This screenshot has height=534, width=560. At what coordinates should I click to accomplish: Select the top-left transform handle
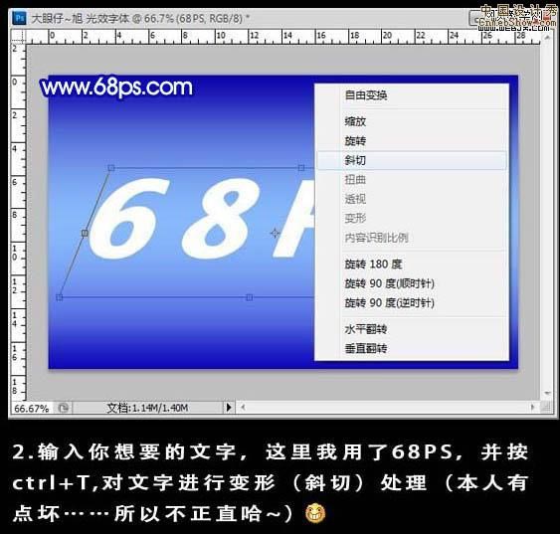tap(111, 168)
